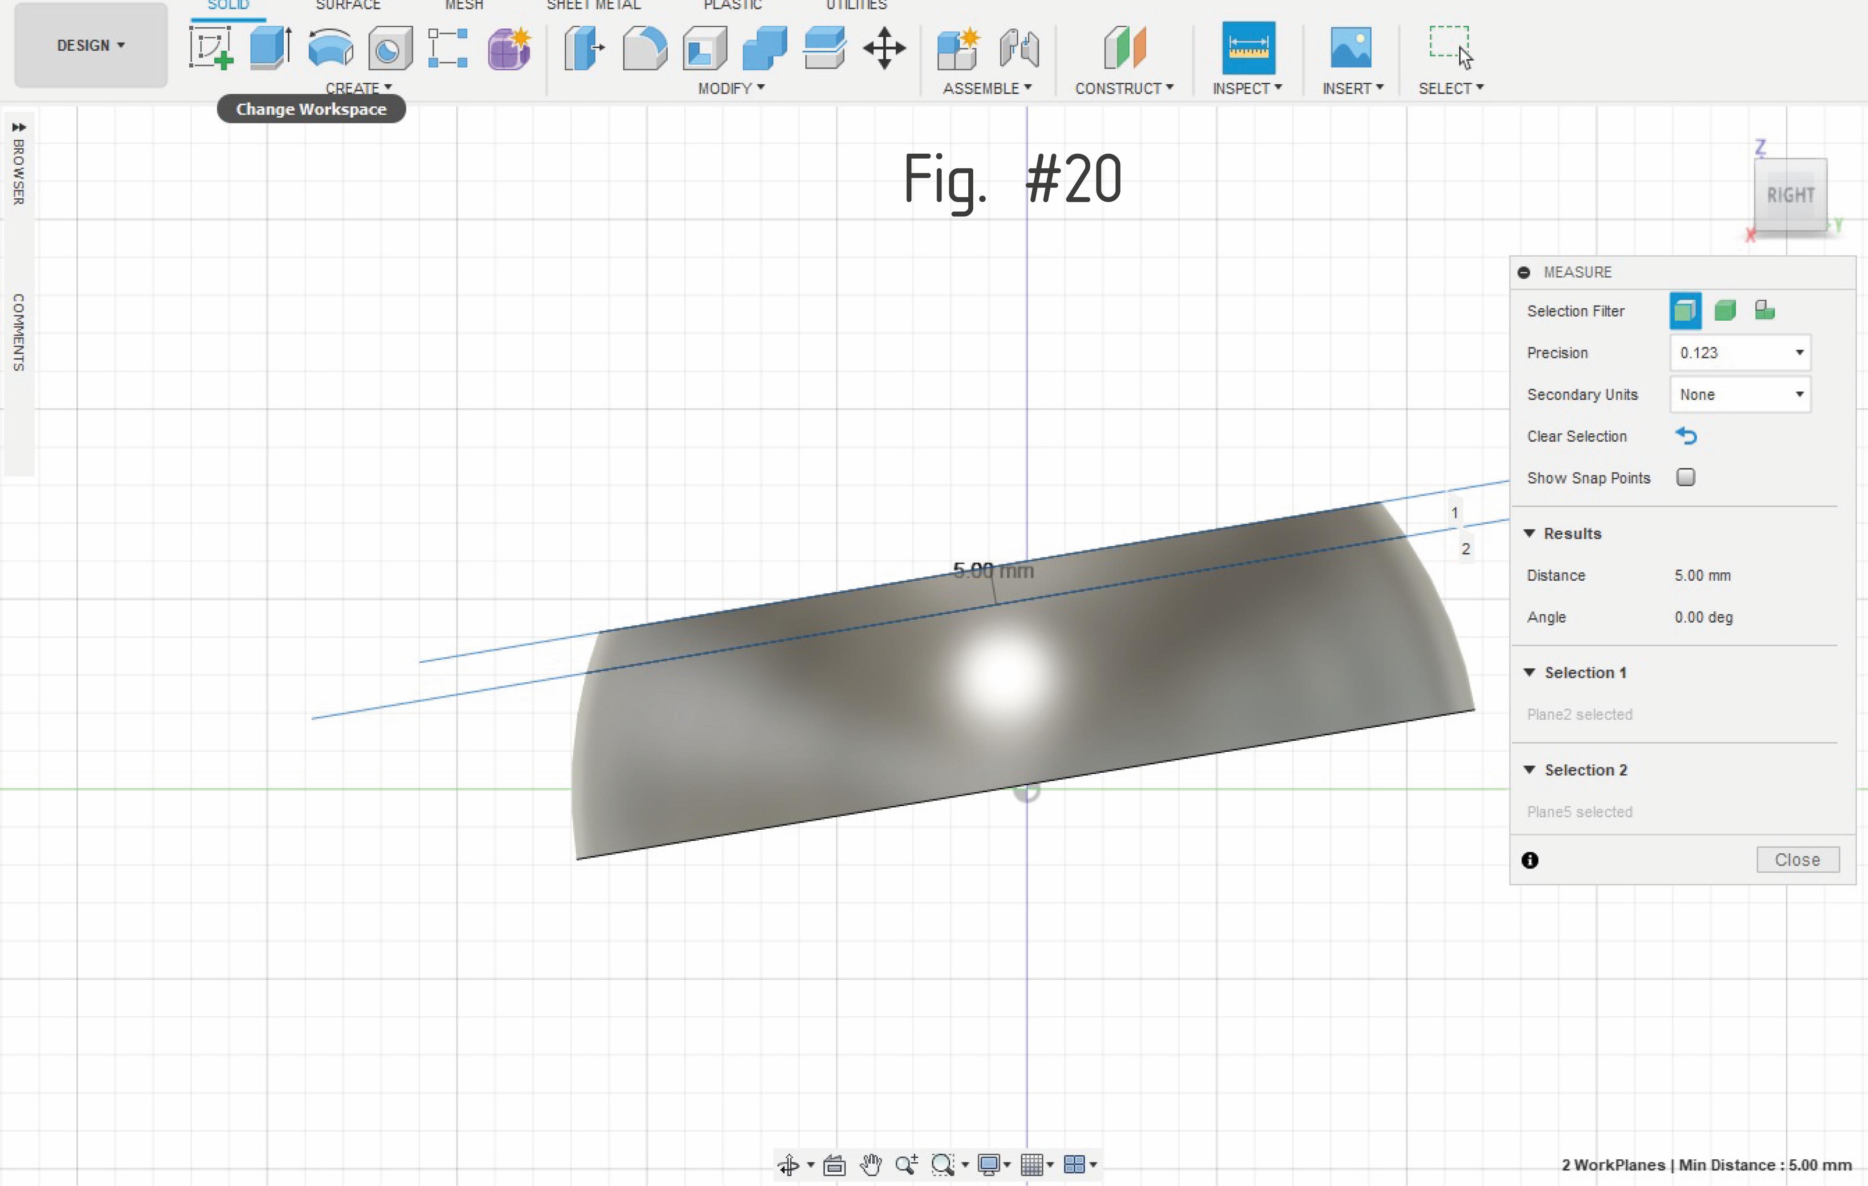Image resolution: width=1868 pixels, height=1186 pixels.
Task: Click the RIGHT face of ViewCube
Action: [x=1791, y=195]
